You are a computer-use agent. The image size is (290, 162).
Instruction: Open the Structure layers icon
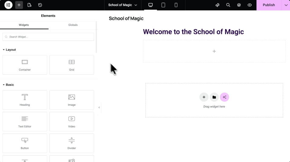click(x=239, y=5)
